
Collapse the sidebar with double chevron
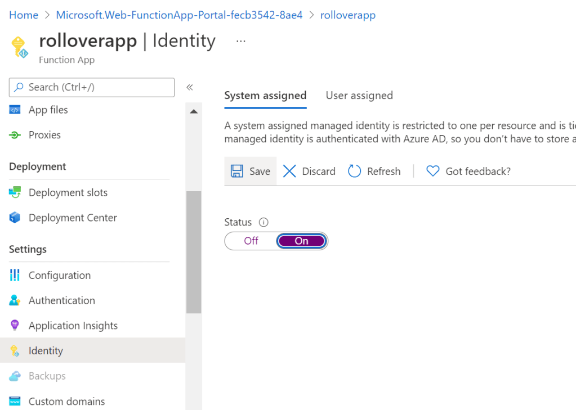click(190, 87)
